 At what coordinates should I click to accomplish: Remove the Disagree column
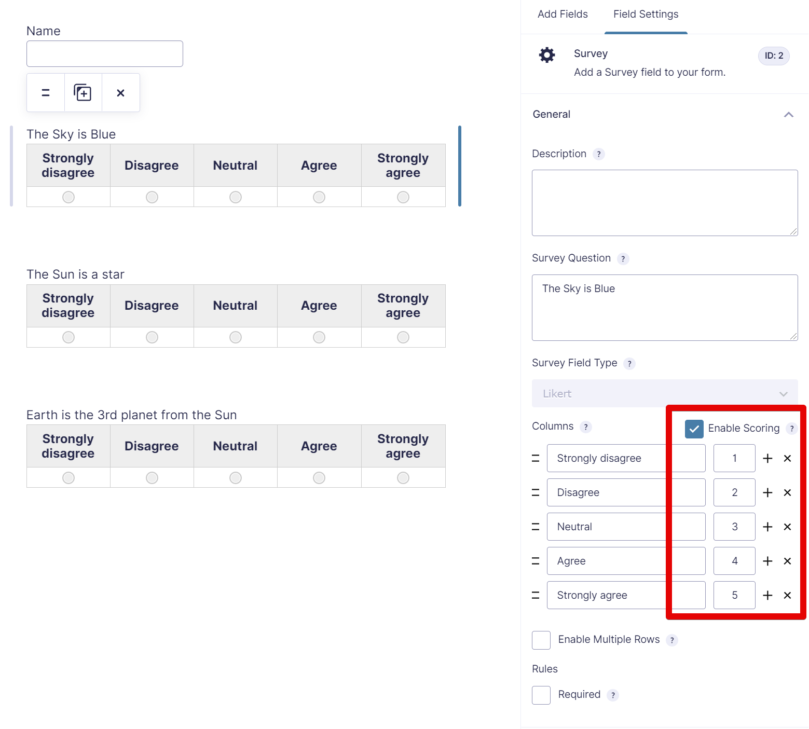tap(787, 492)
